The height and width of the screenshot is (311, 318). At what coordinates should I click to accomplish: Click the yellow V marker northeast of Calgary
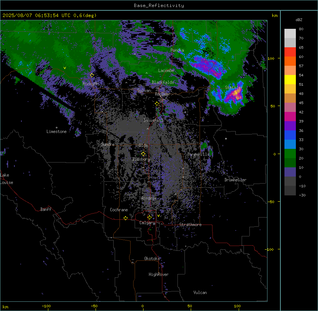pos(158,216)
